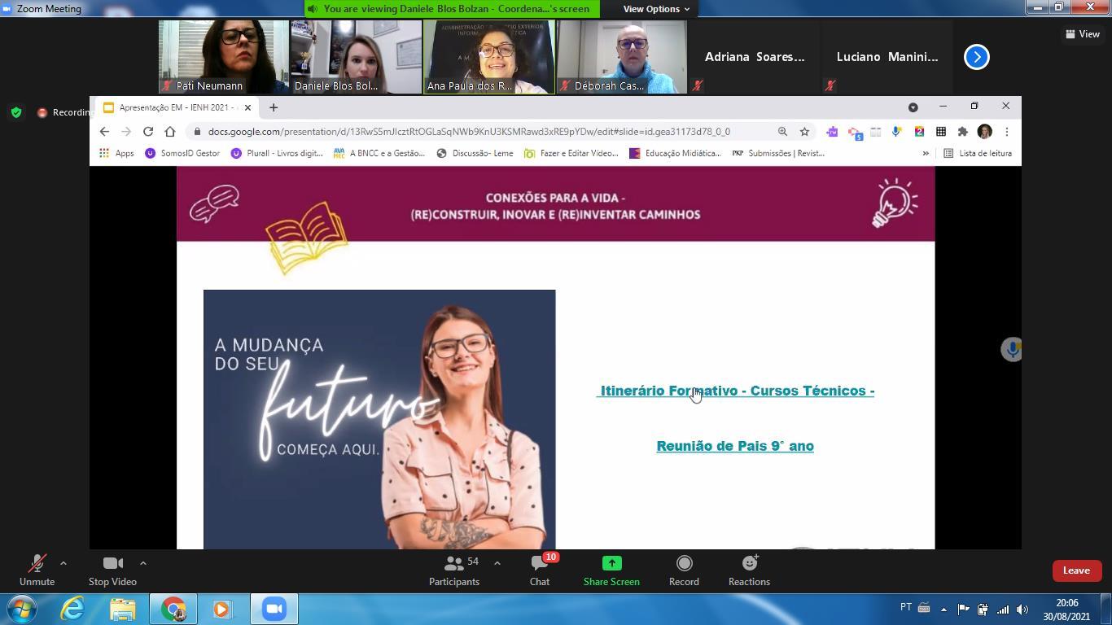The width and height of the screenshot is (1112, 625).
Task: Click the green encryption shield icon
Action: point(16,112)
